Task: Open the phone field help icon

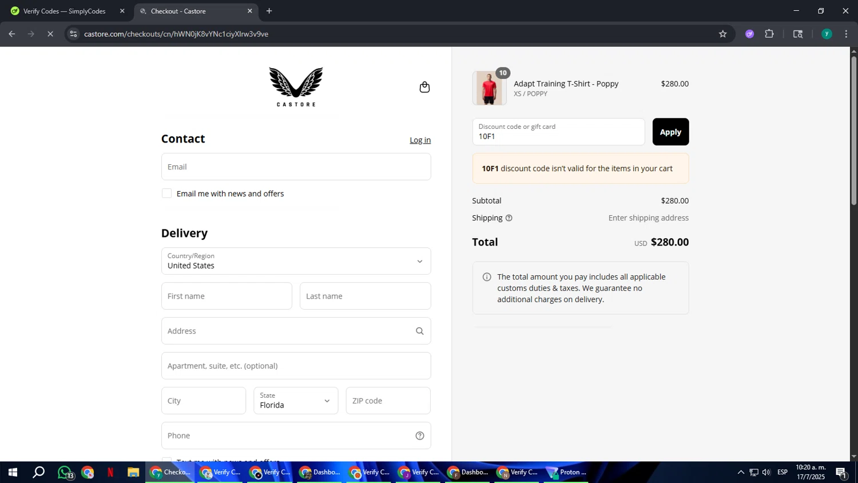Action: 419,436
